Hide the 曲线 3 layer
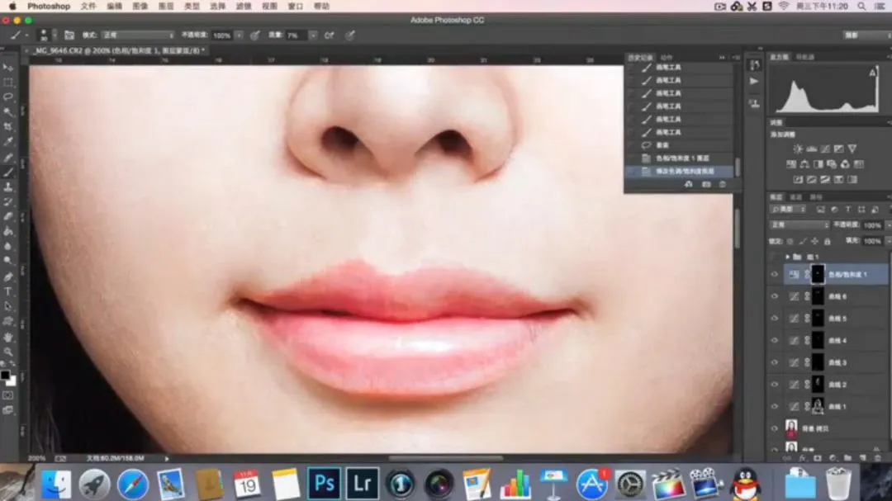The height and width of the screenshot is (501, 892). pos(774,362)
